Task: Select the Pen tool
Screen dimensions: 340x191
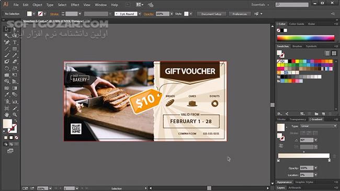Action: tap(7, 42)
